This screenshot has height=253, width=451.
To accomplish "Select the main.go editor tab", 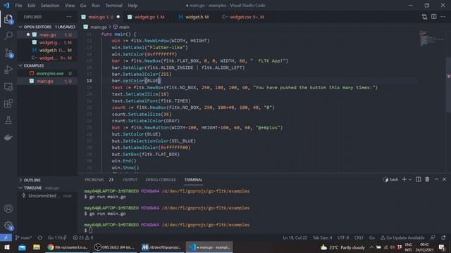I will tap(101, 17).
